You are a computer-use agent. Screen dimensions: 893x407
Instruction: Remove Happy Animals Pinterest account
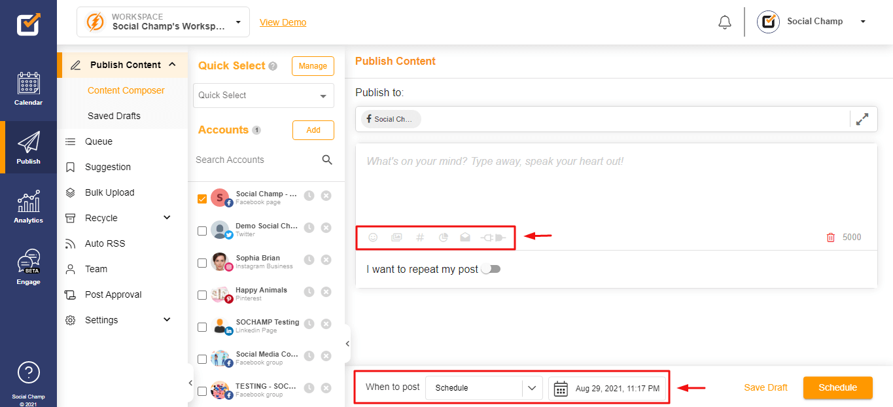click(x=326, y=292)
